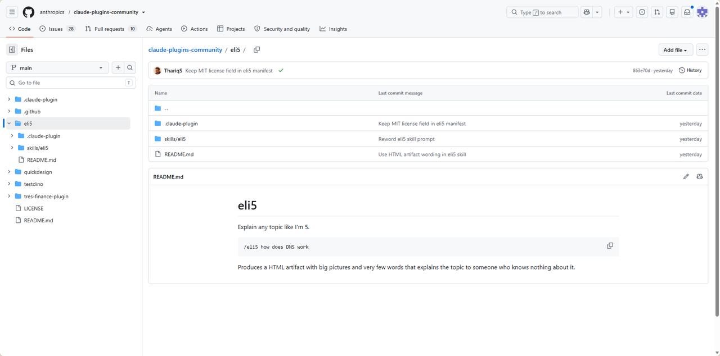Click the eli5 README heading
The image size is (720, 356).
(x=247, y=206)
